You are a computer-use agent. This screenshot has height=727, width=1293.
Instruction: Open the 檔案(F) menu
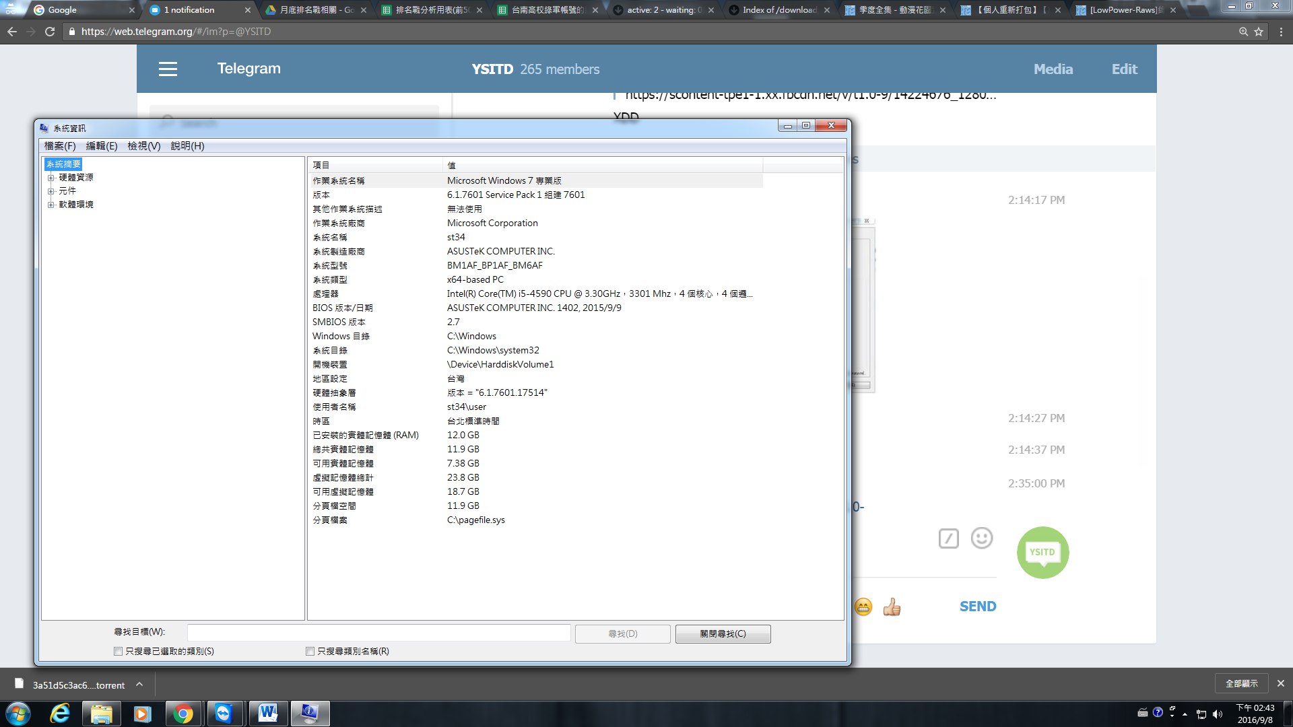tap(59, 146)
